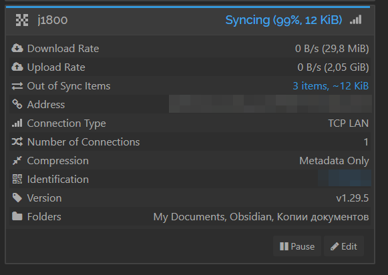This screenshot has width=388, height=275.
Task: Edit the j1800 device settings
Action: pyautogui.click(x=344, y=246)
